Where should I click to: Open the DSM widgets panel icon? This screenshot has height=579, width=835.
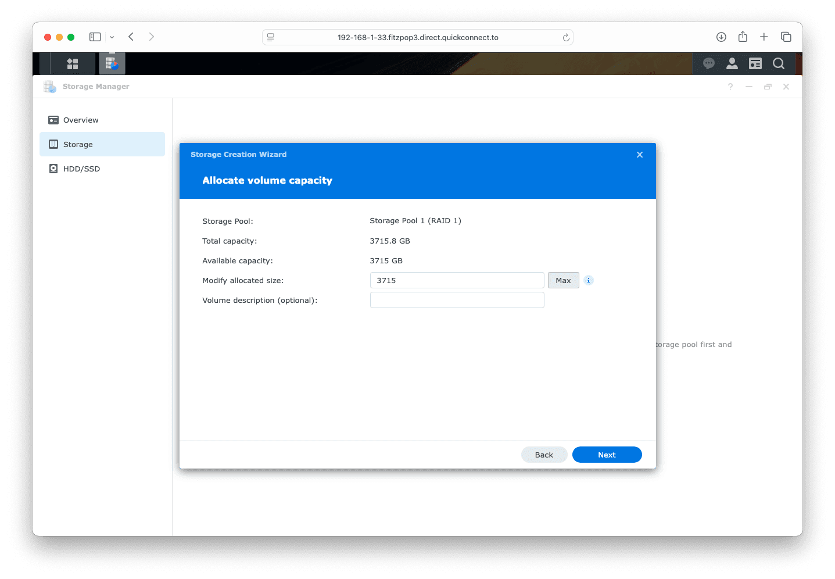pyautogui.click(x=755, y=64)
